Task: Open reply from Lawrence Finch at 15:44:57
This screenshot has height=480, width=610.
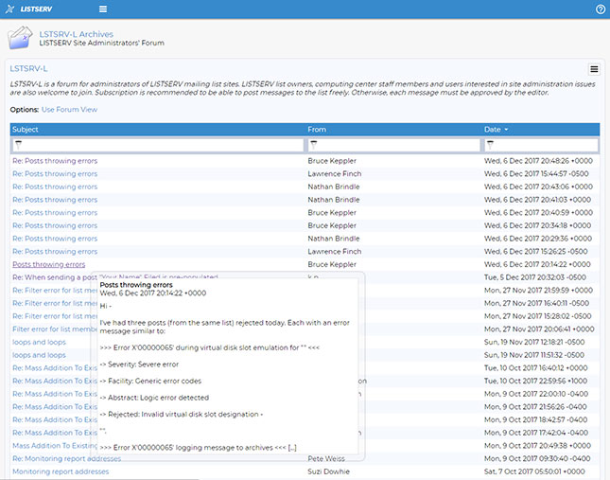Action: click(x=55, y=173)
